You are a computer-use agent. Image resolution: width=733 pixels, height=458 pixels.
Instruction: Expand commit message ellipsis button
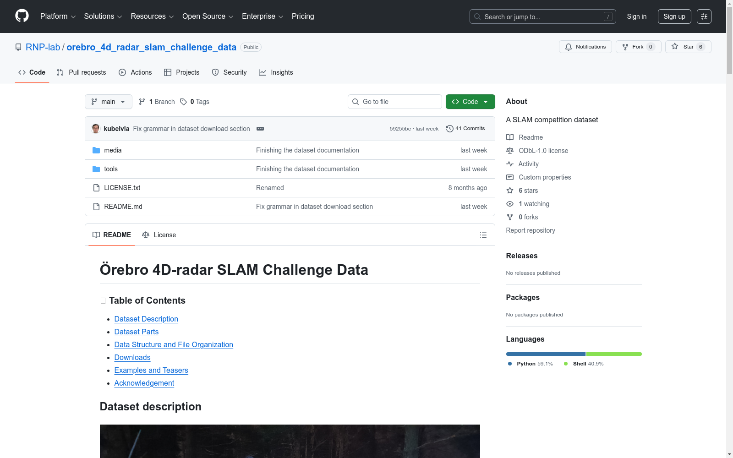(260, 129)
